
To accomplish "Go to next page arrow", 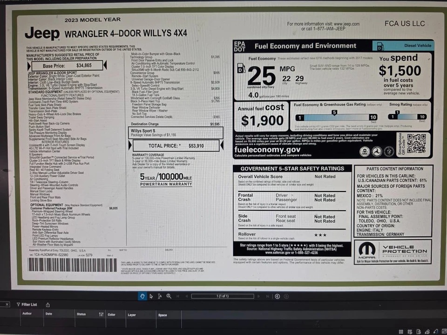I will point(258,296).
